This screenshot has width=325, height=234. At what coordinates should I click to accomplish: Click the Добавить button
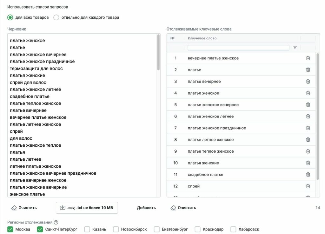[x=146, y=208]
